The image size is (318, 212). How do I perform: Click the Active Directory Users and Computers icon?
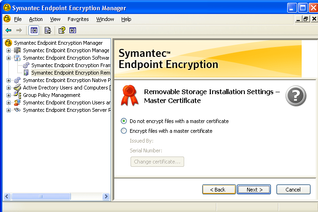click(x=17, y=88)
